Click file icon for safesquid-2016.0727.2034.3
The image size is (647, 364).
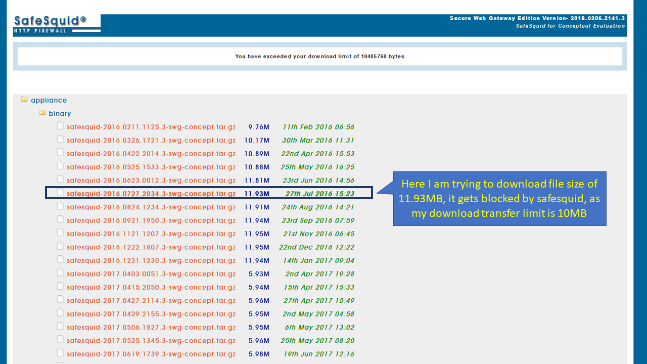coord(60,193)
